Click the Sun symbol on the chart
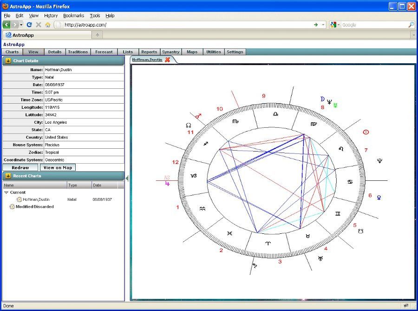 (366, 132)
